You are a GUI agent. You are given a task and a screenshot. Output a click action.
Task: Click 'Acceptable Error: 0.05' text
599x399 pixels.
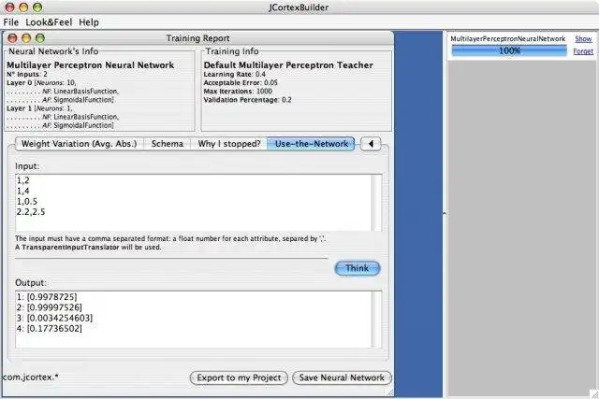(241, 83)
